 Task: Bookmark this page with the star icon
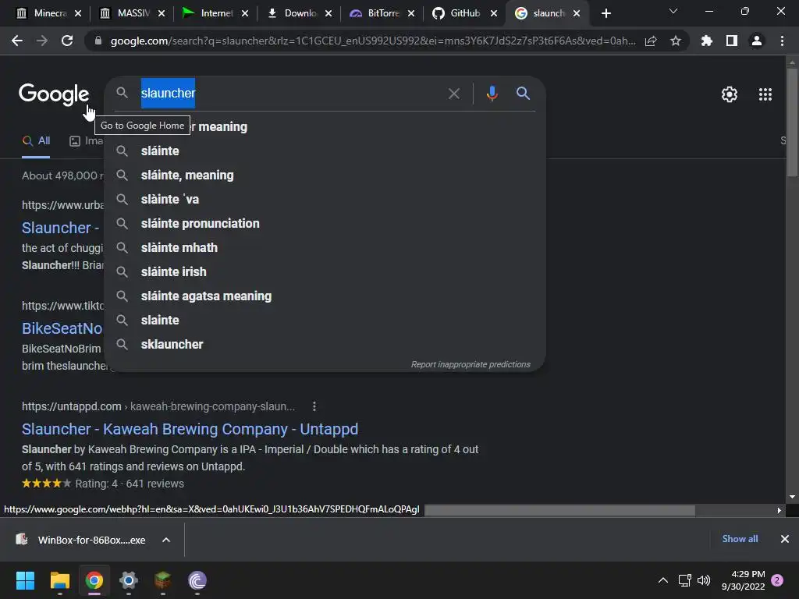pyautogui.click(x=676, y=41)
